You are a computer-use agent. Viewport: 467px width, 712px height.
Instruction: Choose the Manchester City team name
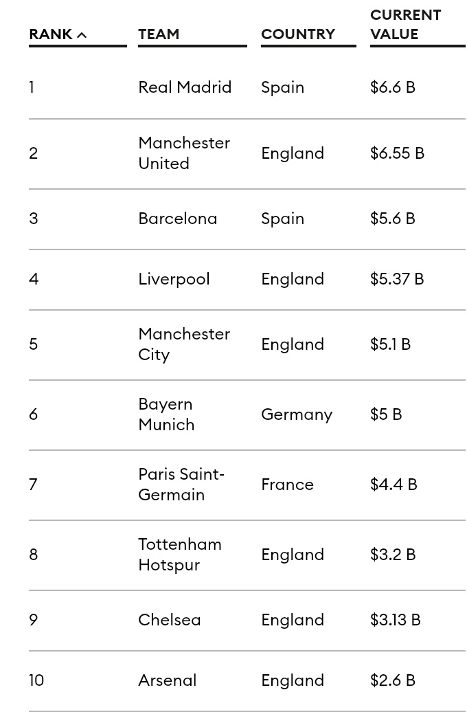click(x=184, y=344)
